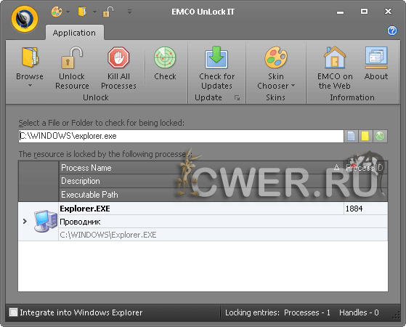Expand the Explorer.EXE process row arrow
Image resolution: width=406 pixels, height=327 pixels.
(25, 221)
